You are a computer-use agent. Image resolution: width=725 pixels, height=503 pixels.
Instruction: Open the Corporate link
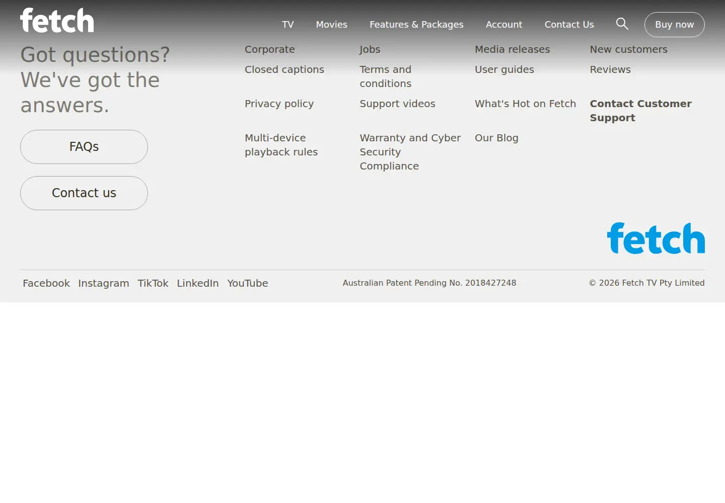coord(270,49)
